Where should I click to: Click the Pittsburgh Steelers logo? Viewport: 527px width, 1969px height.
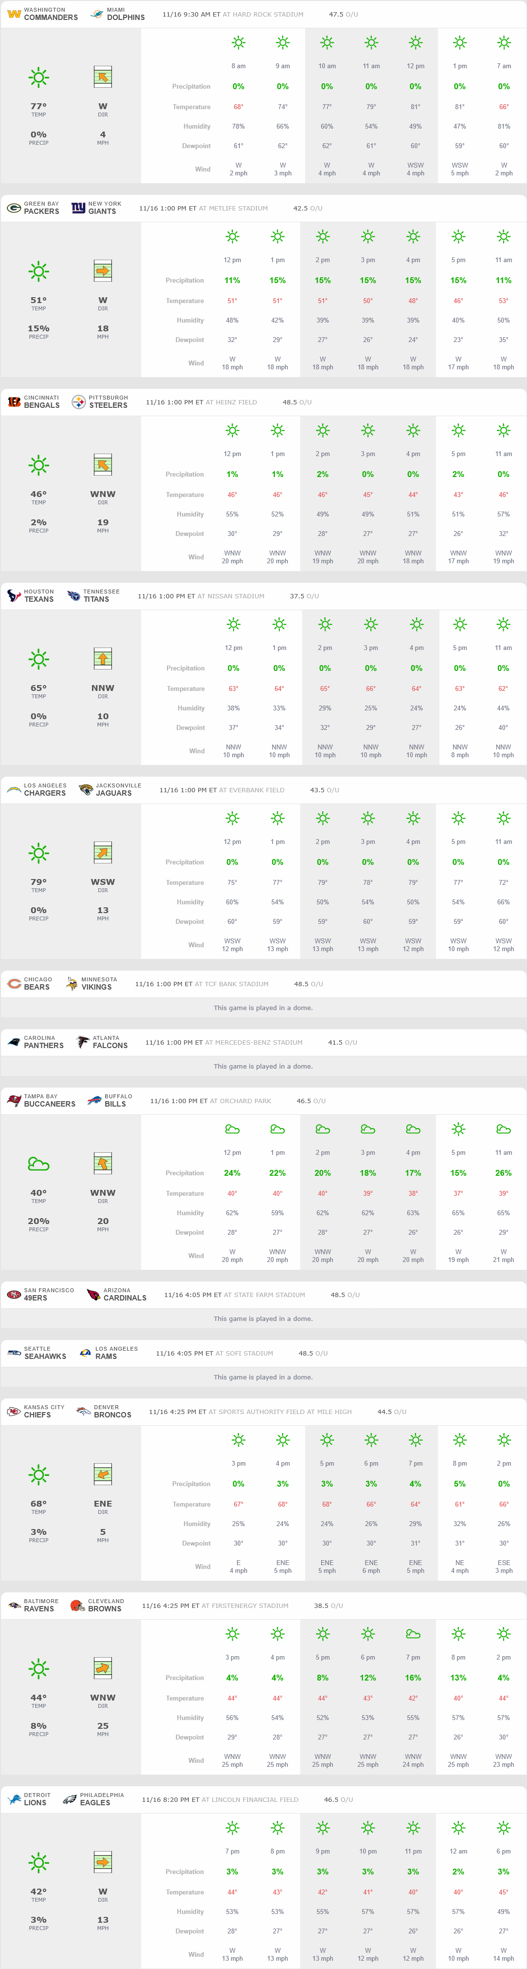79,402
